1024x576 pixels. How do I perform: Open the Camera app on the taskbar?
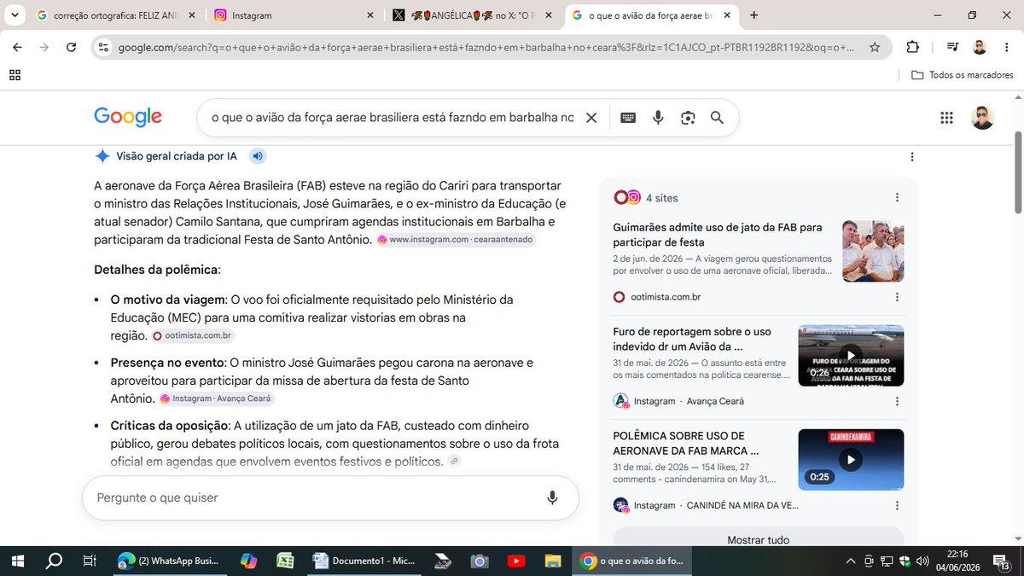[480, 561]
